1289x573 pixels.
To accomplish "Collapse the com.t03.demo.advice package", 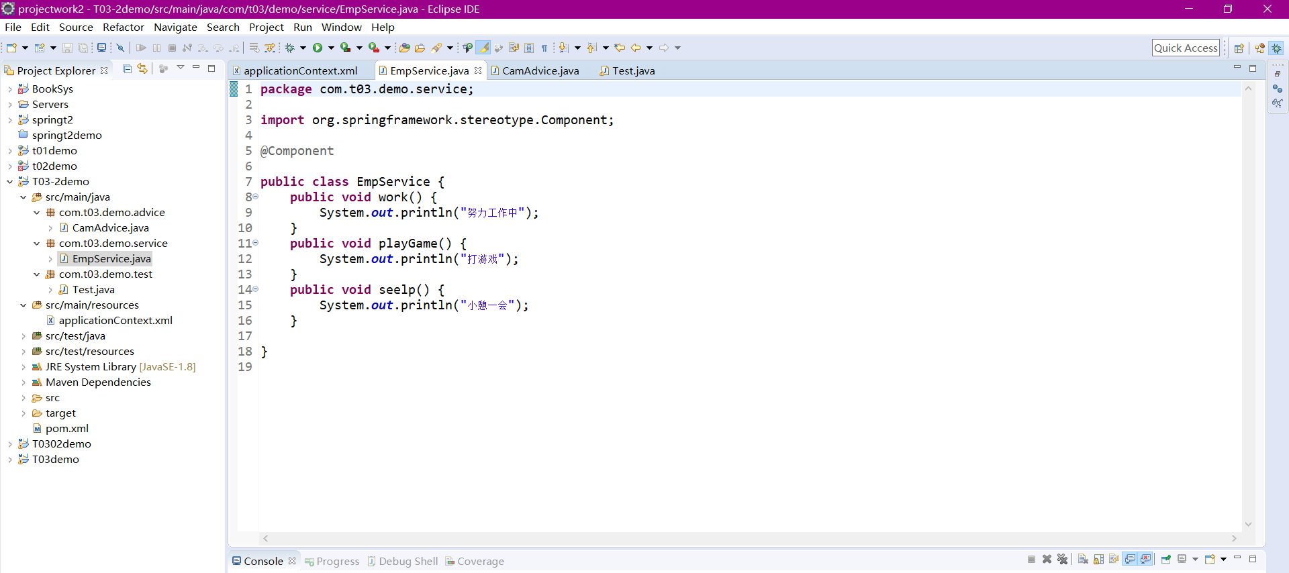I will tap(36, 212).
